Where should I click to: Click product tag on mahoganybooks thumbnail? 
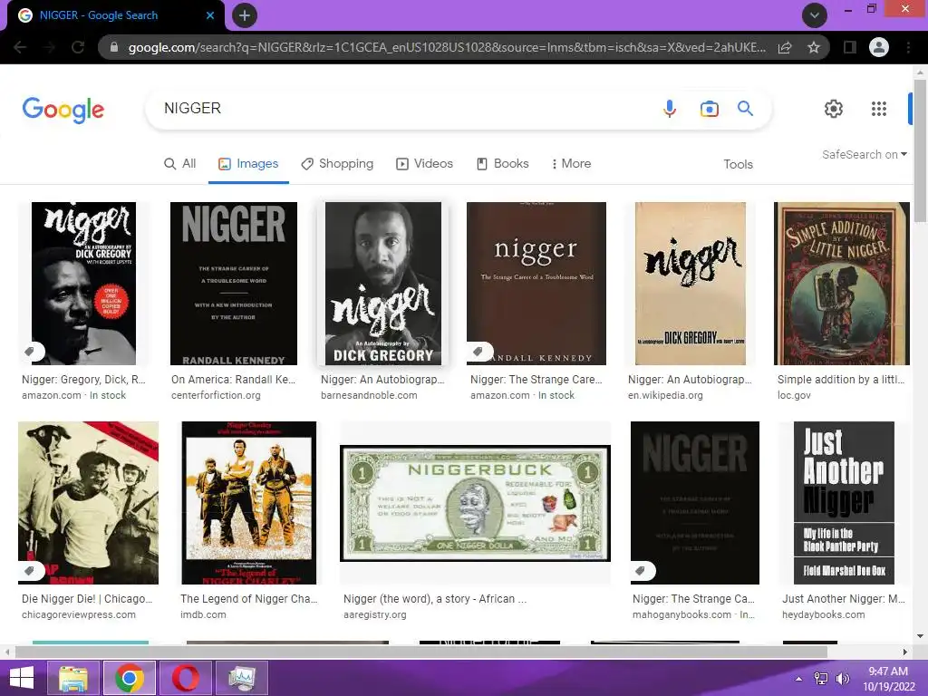pyautogui.click(x=643, y=571)
